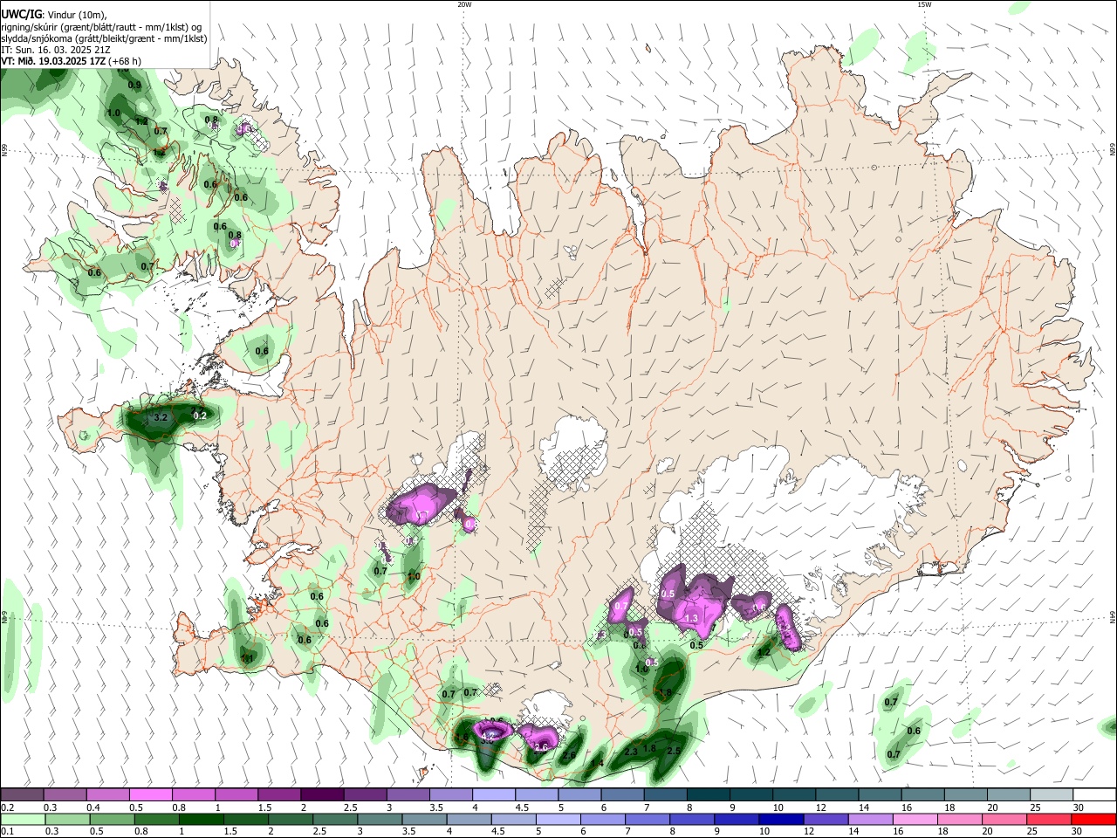Image resolution: width=1117 pixels, height=838 pixels.
Task: Click the bright red swatch ending the rain legend
Action: point(1093,819)
